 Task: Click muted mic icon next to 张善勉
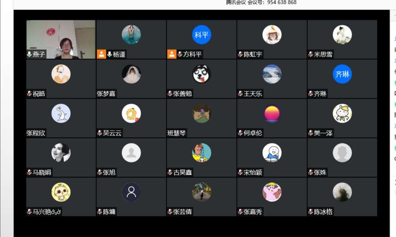(x=170, y=94)
